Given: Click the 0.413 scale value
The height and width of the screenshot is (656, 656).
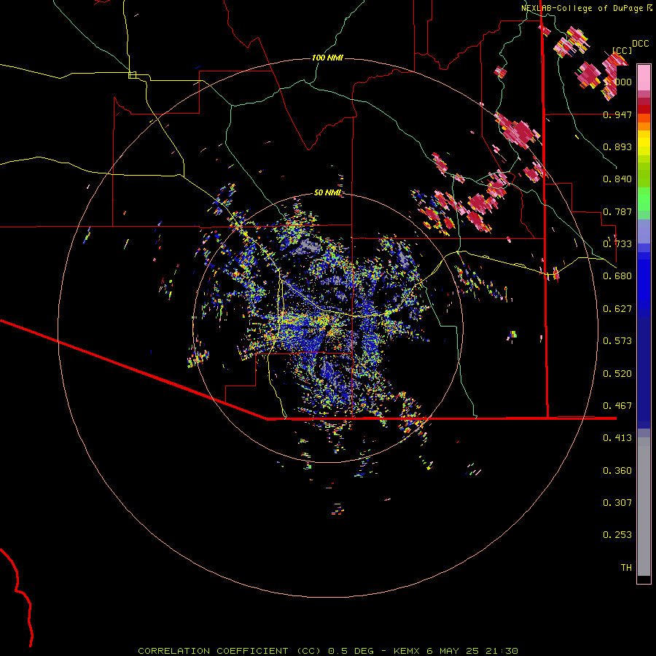Looking at the screenshot, I should pyautogui.click(x=617, y=438).
